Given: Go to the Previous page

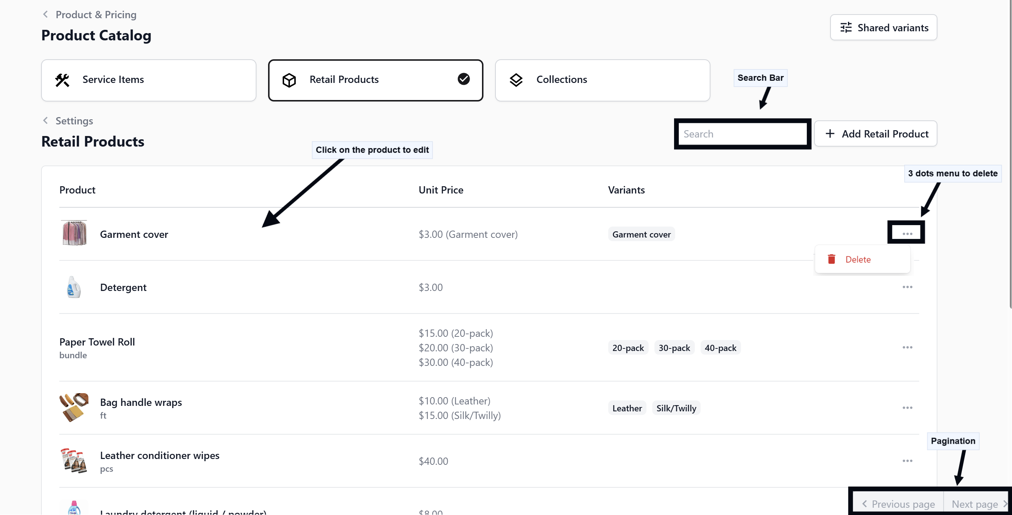Looking at the screenshot, I should (899, 504).
